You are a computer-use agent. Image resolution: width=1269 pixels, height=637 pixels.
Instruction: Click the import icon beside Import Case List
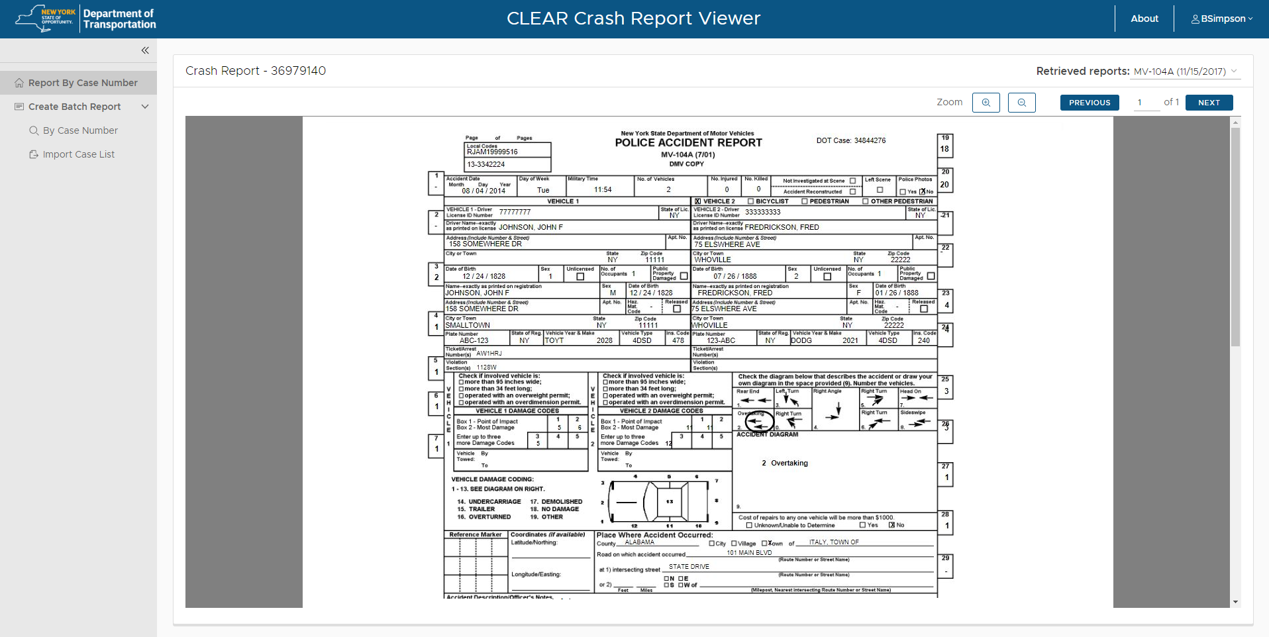point(34,154)
